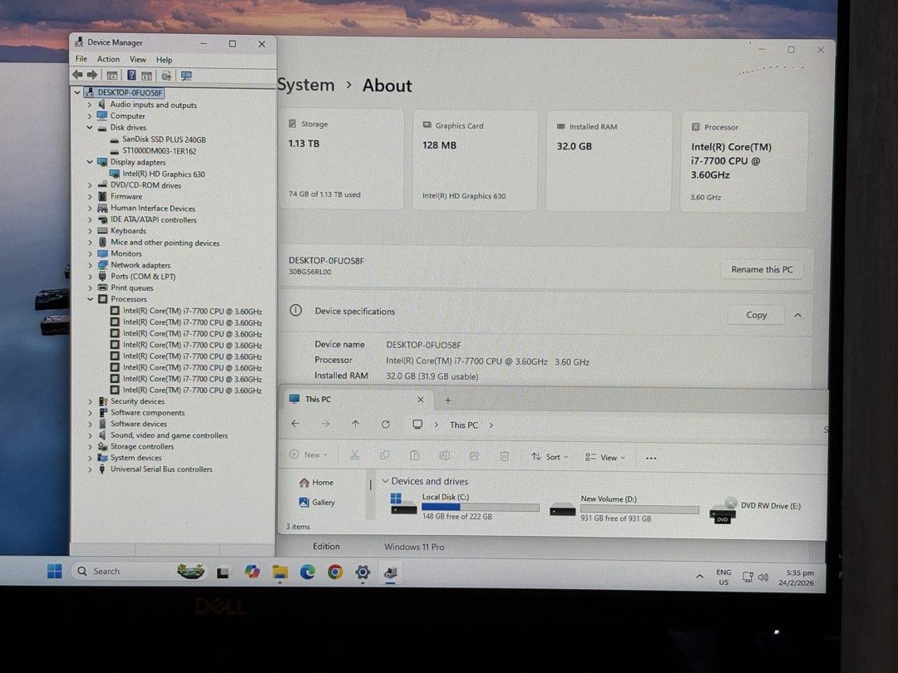Image resolution: width=898 pixels, height=673 pixels.
Task: Select Storage controllers category
Action: 142,446
